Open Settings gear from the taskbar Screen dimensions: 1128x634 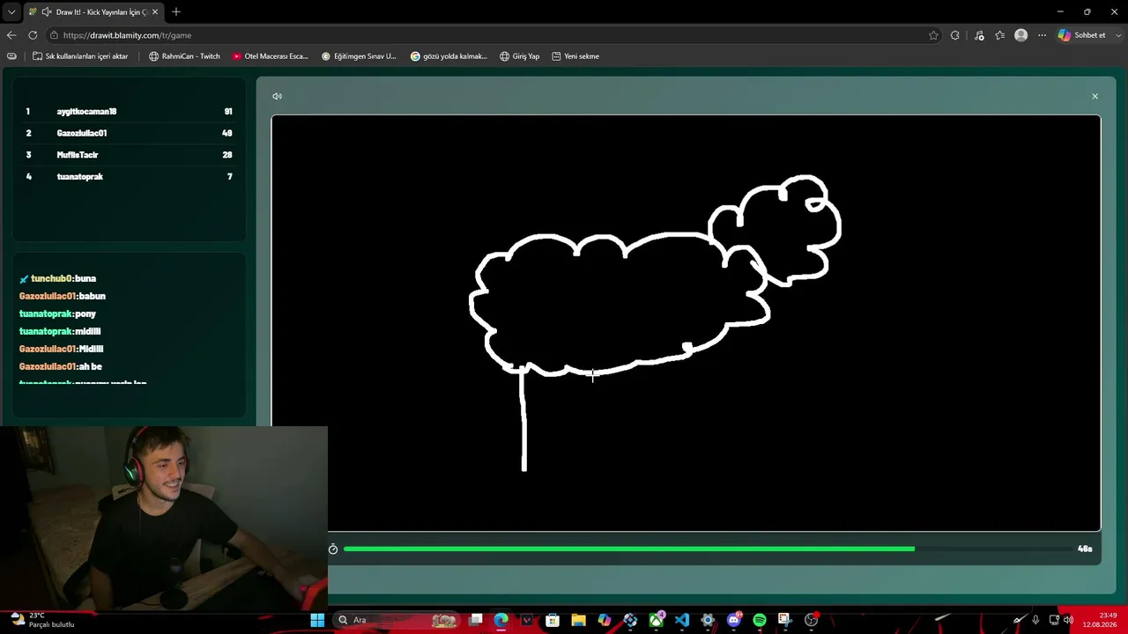[x=708, y=620]
